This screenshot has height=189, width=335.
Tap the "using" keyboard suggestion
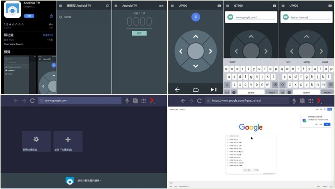(x=306, y=62)
